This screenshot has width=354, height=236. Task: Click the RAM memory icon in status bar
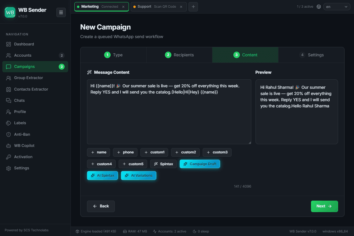coord(125,231)
